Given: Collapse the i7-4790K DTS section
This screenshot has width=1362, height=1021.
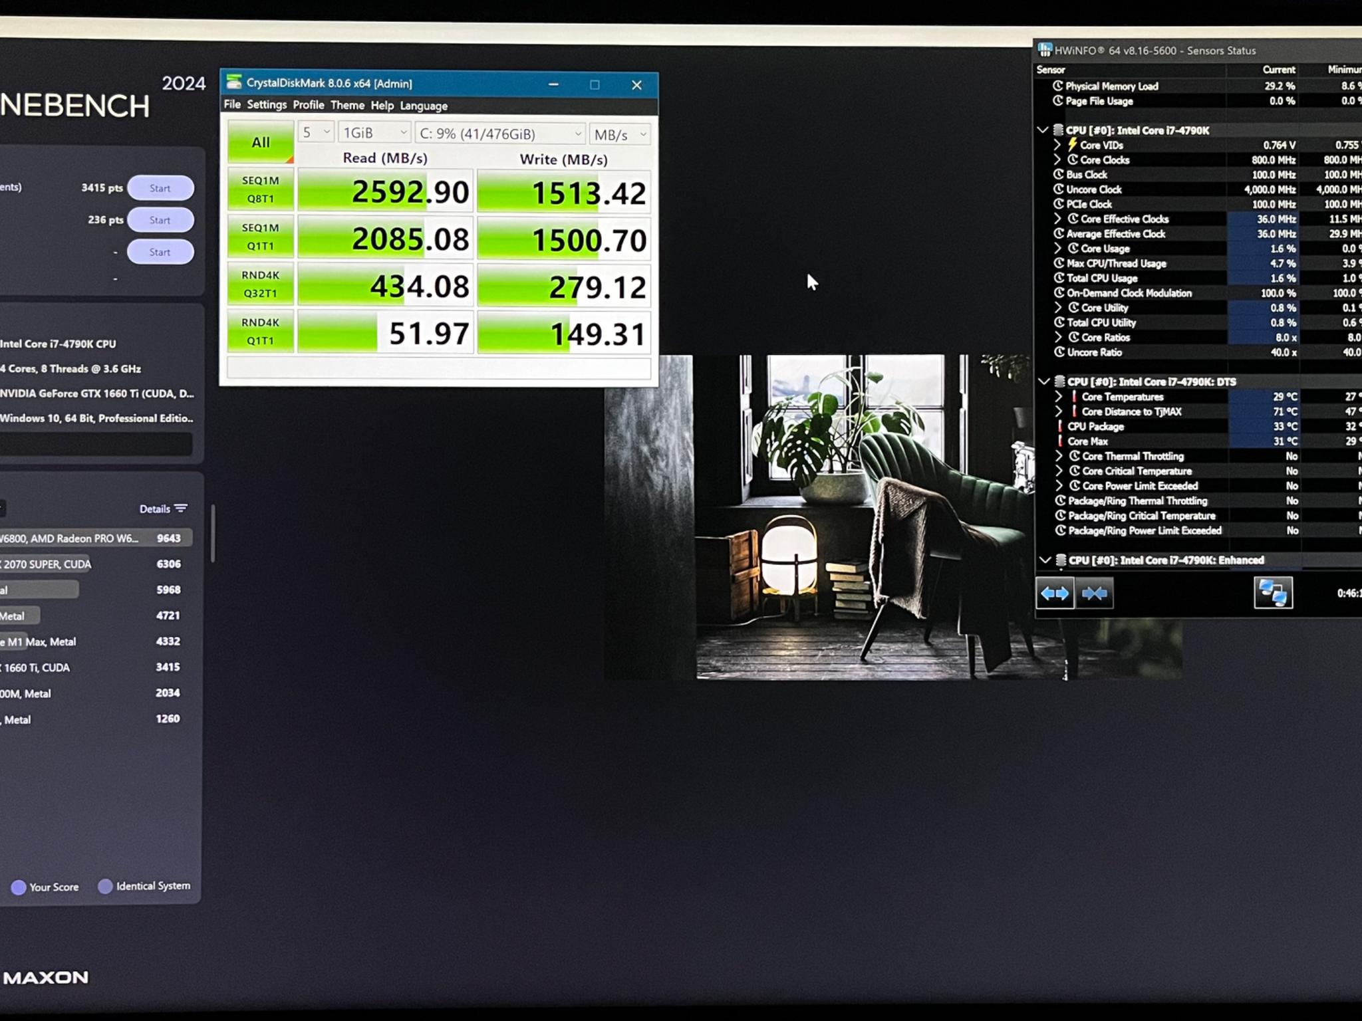Looking at the screenshot, I should [1043, 382].
